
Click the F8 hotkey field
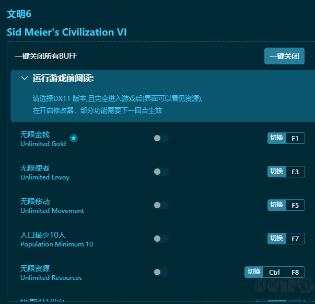295,272
